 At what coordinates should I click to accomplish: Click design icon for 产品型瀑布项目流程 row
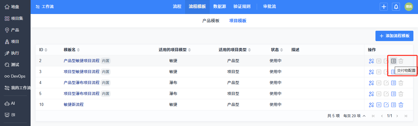click(371, 83)
